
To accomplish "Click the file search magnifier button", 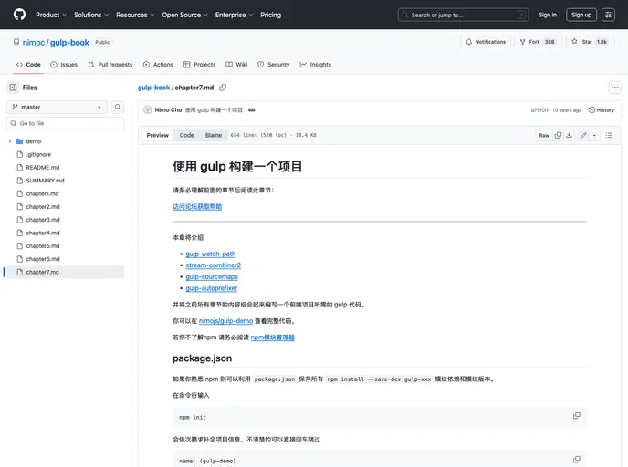I will coord(118,107).
